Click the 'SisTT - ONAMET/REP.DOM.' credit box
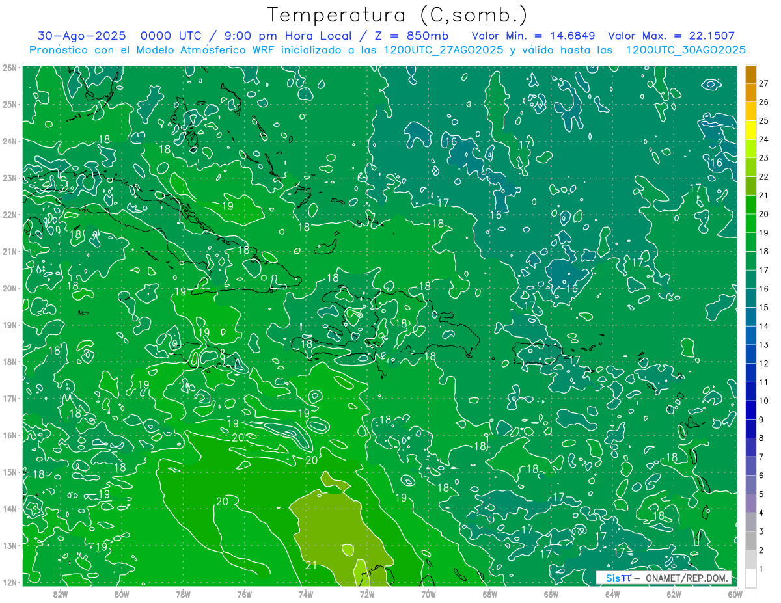 [664, 578]
